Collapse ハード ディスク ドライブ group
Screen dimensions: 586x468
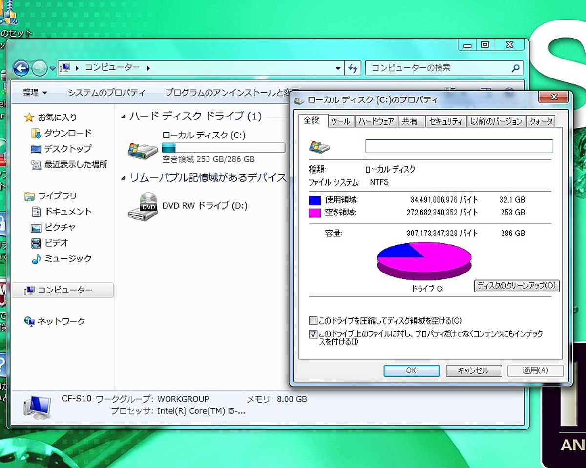point(124,117)
